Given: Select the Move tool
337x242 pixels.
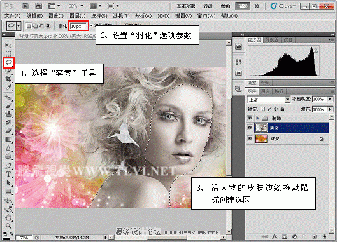Looking at the screenshot, I should point(8,45).
